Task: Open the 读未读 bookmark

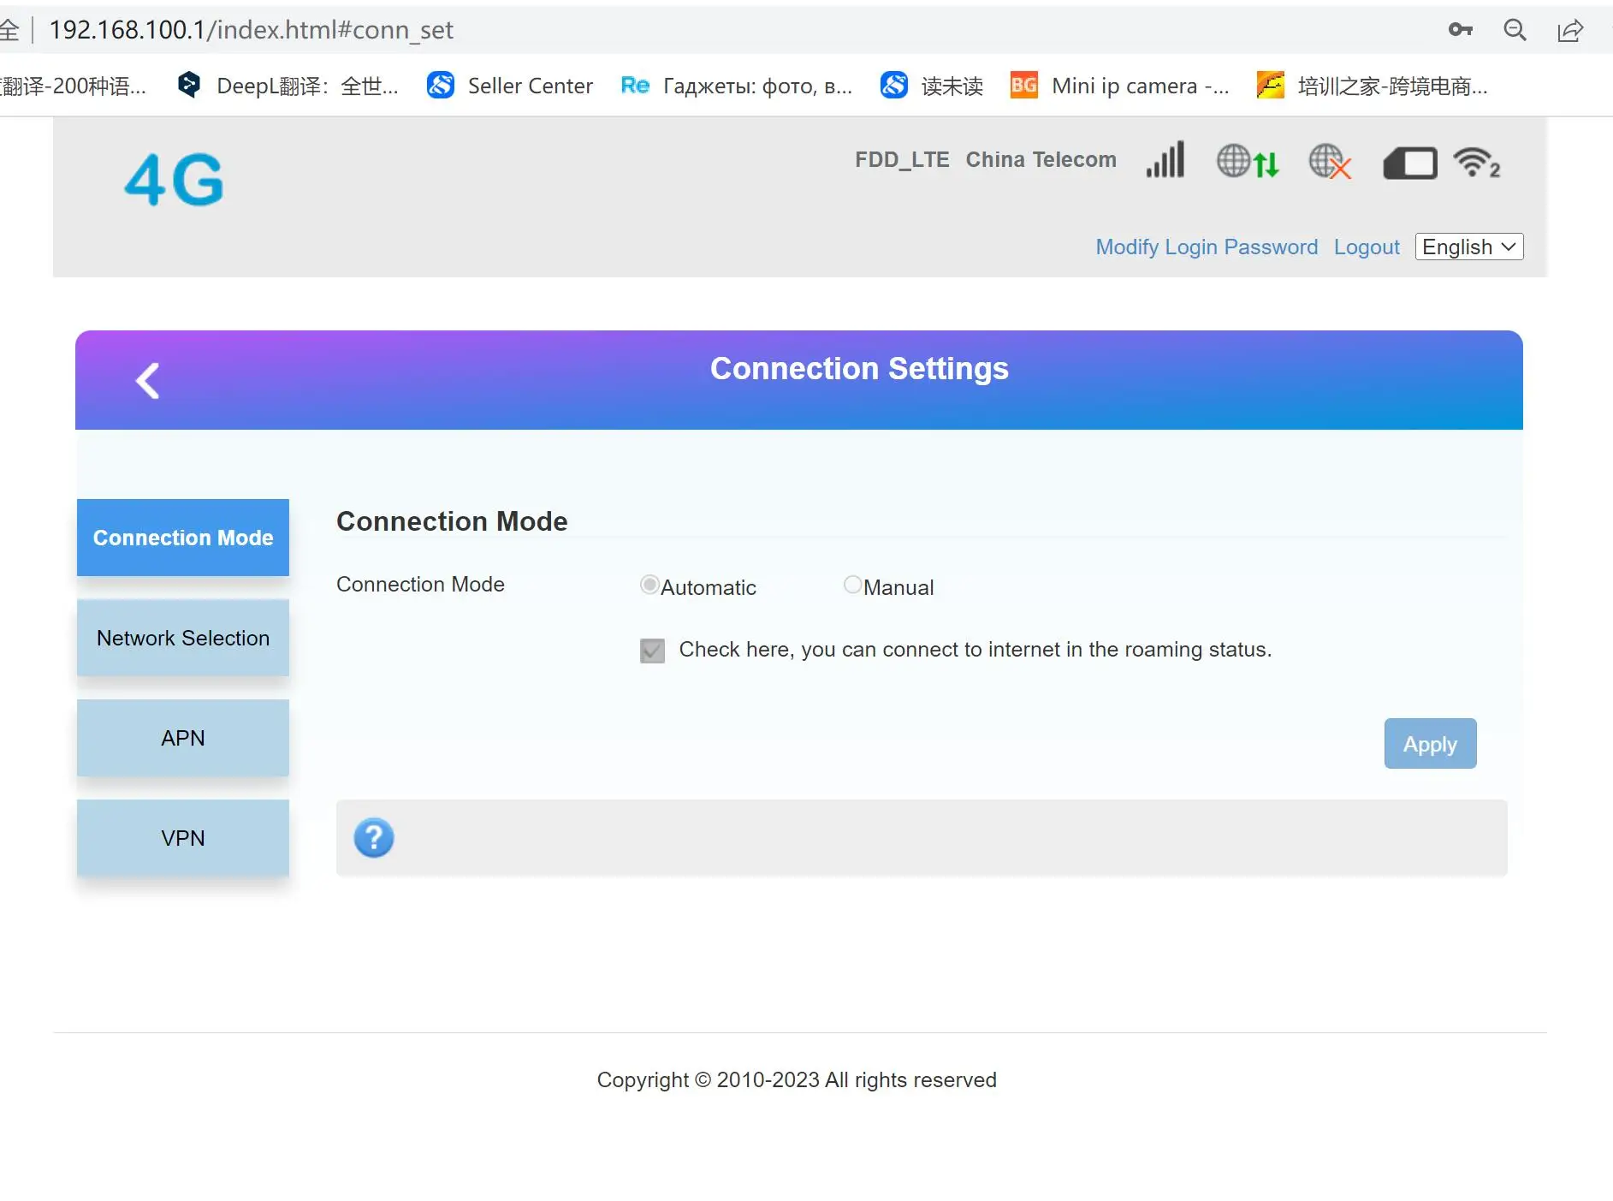Action: 932,86
